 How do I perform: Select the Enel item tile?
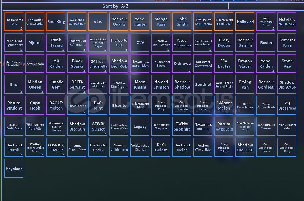[x=14, y=84]
